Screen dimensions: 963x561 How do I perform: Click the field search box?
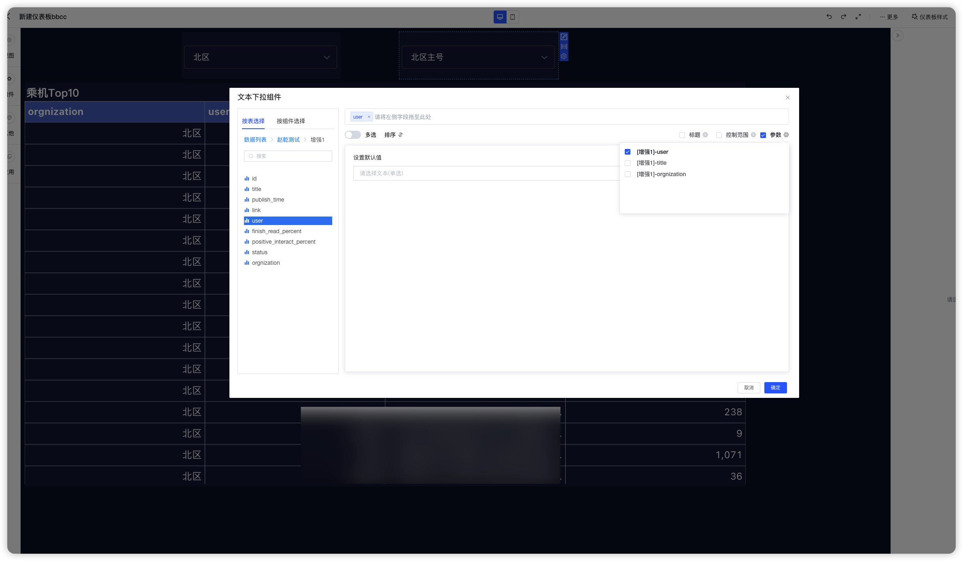coord(288,156)
